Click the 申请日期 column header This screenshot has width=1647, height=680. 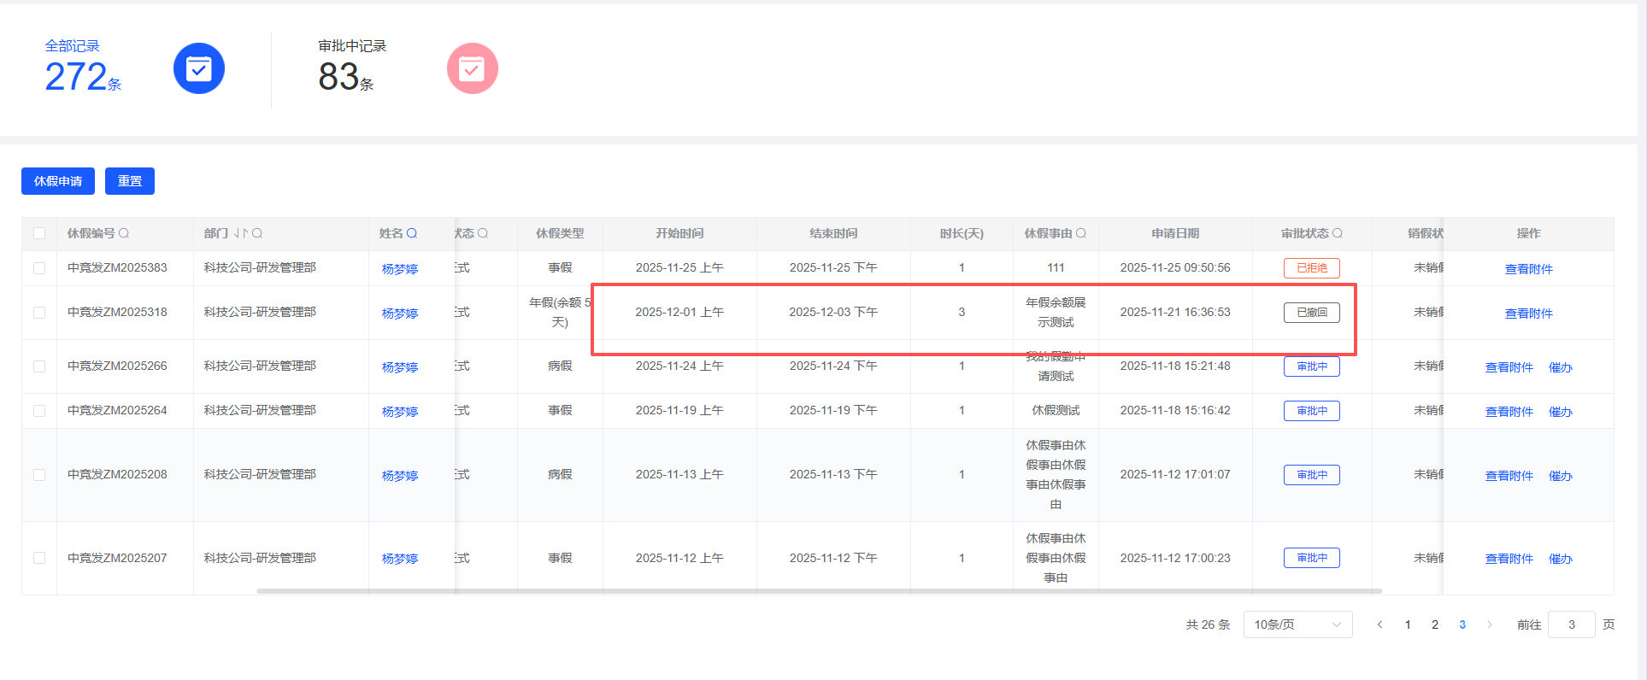point(1175,233)
